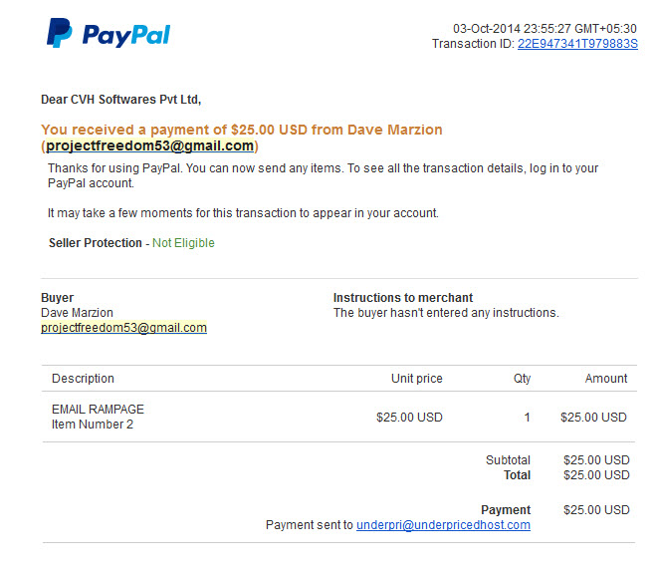
Task: Click the Not Eligible seller protection text
Action: (183, 243)
